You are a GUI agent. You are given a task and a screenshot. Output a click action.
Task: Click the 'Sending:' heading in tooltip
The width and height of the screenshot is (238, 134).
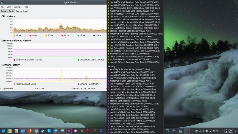[x=112, y=66]
